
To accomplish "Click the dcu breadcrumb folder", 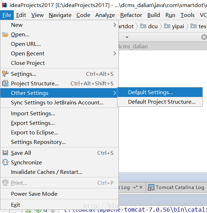I will 149,26.
